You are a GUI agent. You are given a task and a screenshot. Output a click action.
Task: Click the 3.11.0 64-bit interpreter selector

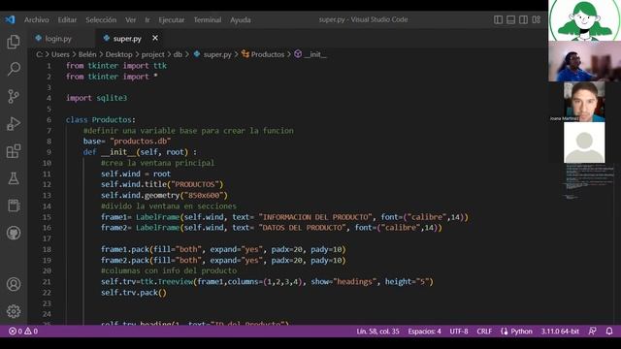[560, 332]
